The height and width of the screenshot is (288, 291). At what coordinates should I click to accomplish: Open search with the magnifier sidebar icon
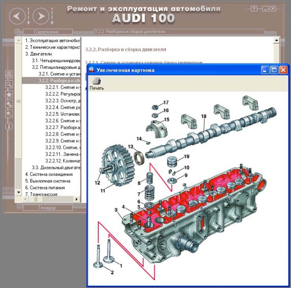point(9,84)
